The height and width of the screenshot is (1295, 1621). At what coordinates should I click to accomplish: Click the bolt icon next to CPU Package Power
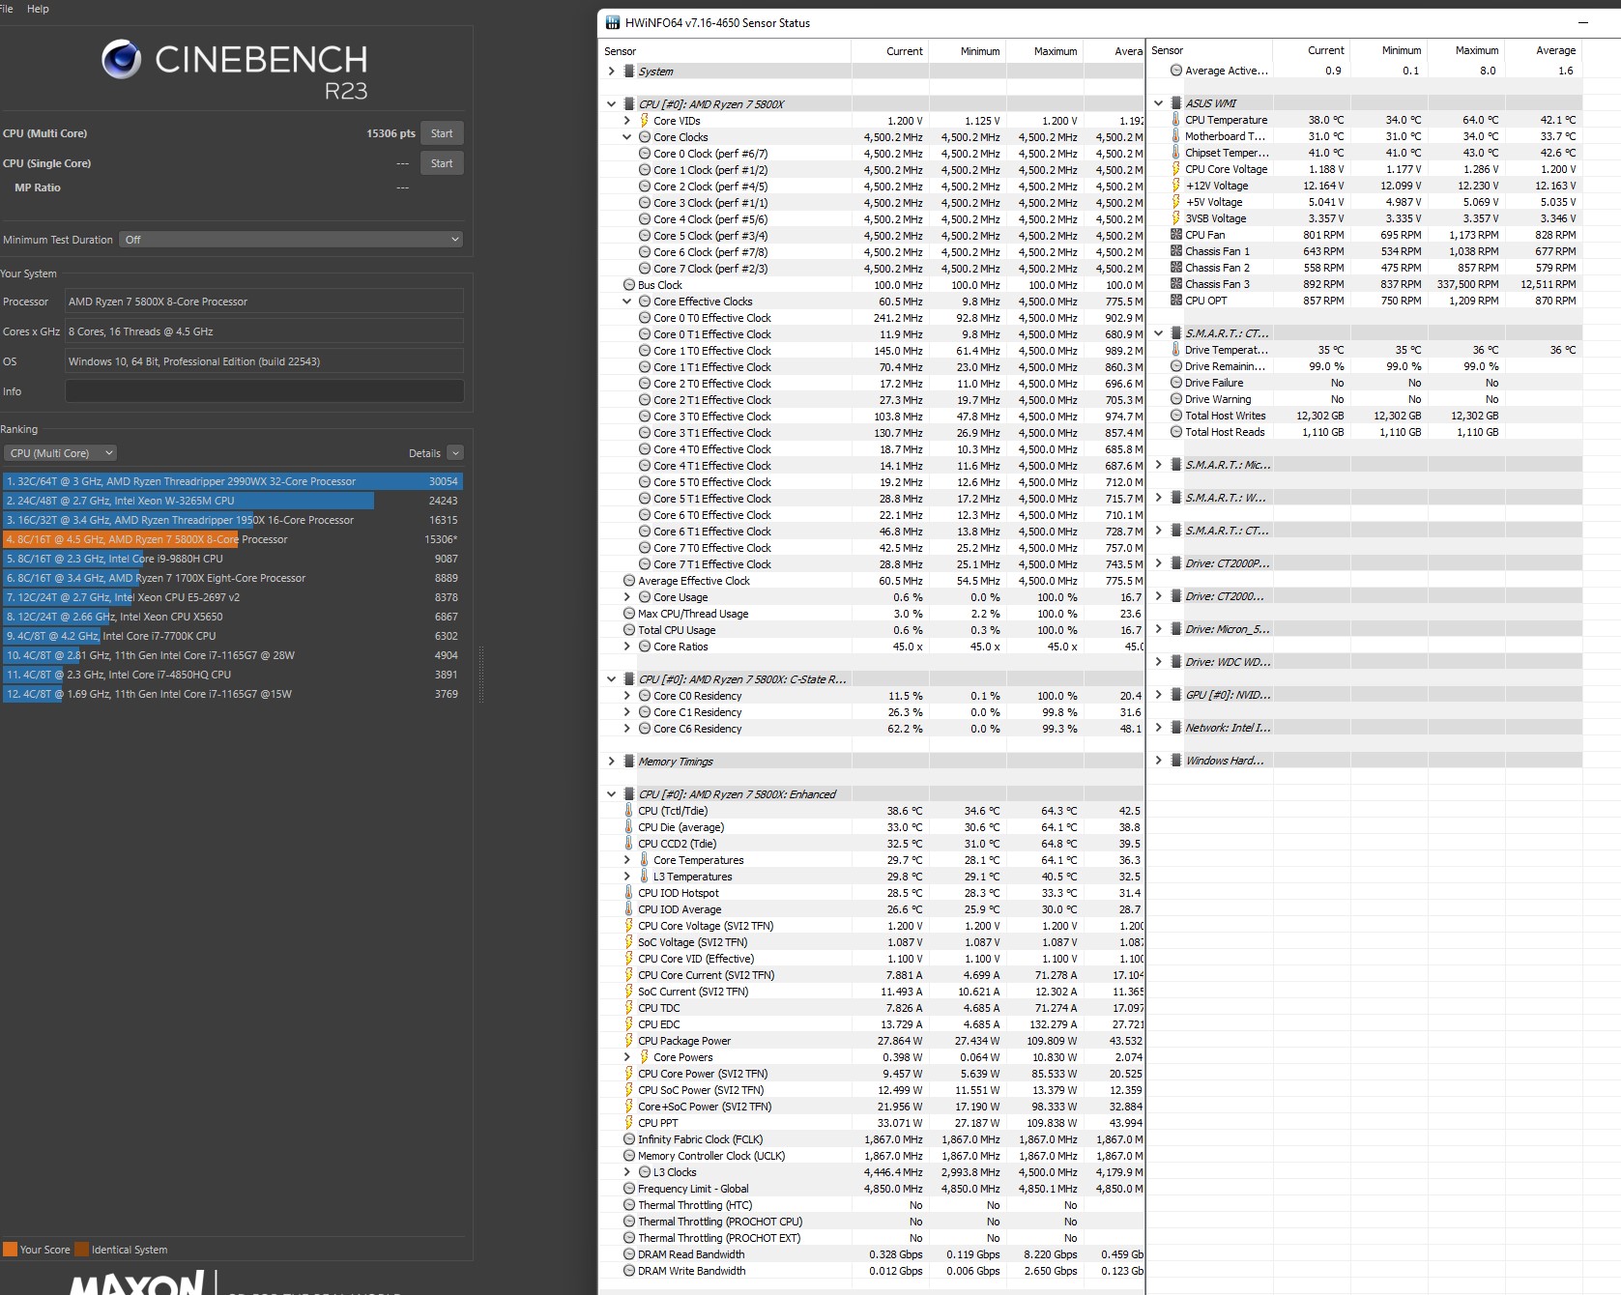coord(629,1041)
